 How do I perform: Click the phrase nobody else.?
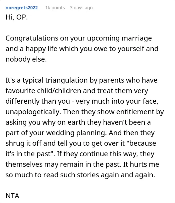click(26, 59)
